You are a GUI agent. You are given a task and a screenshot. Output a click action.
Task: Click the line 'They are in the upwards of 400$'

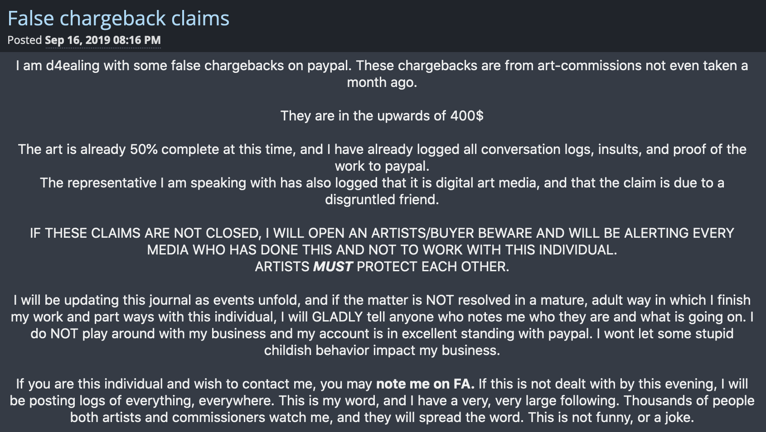pos(382,116)
